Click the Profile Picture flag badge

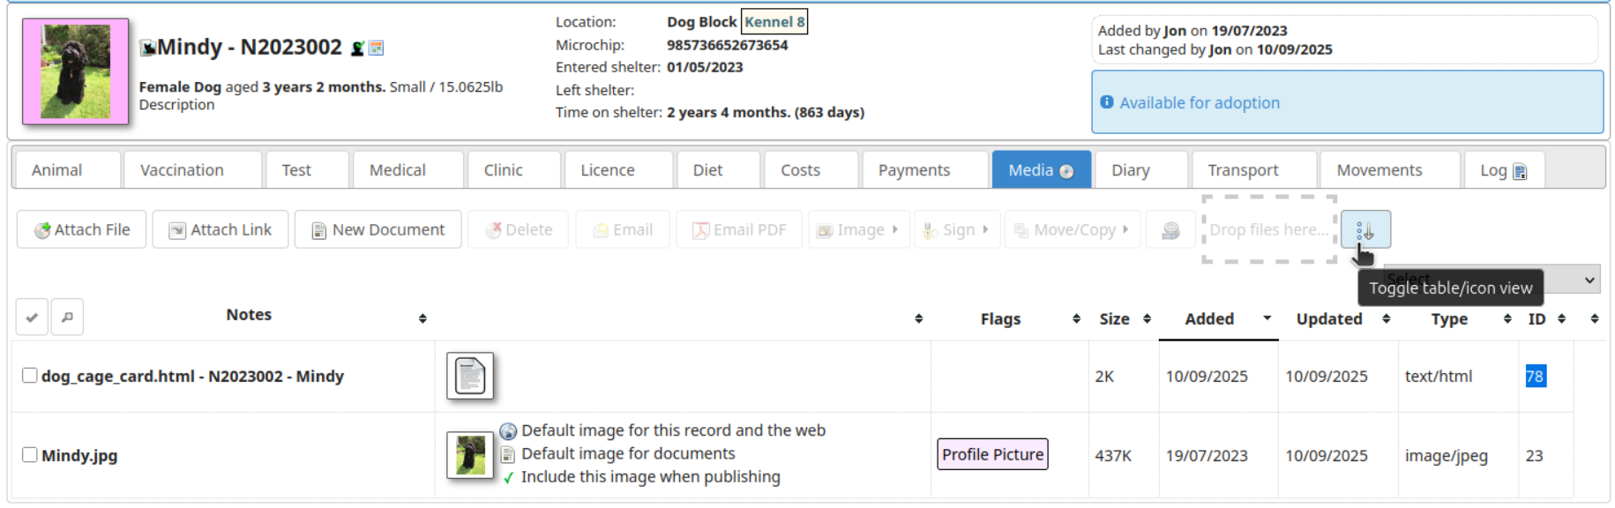[992, 454]
